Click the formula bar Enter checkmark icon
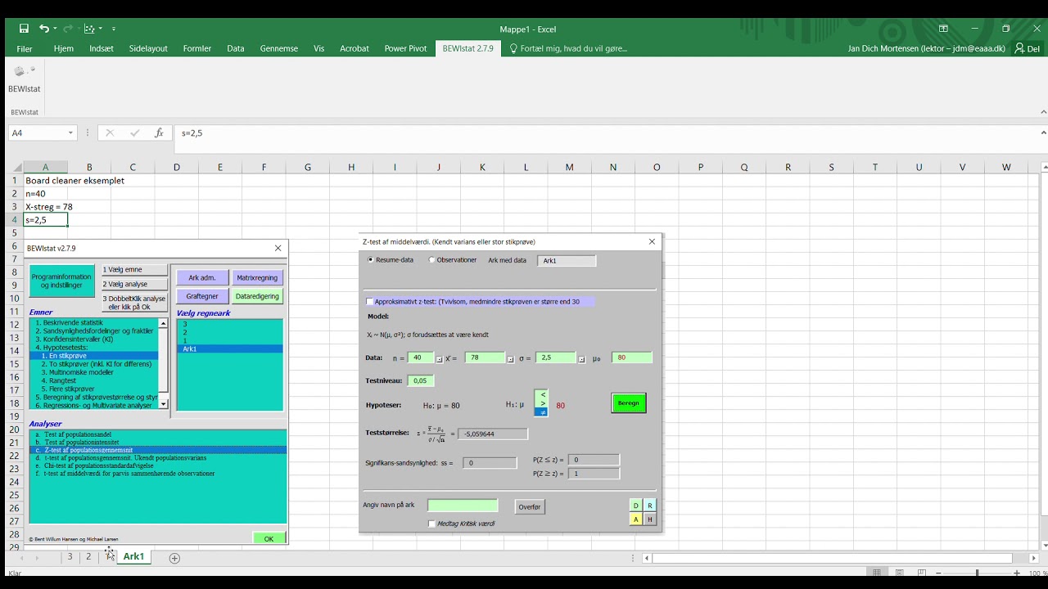 tap(135, 133)
